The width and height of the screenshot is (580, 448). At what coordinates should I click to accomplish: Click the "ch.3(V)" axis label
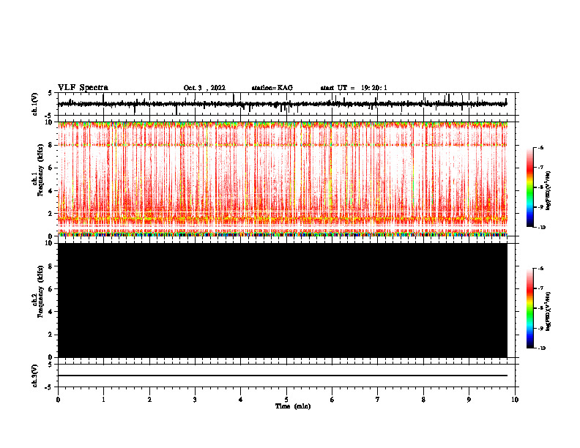[35, 376]
